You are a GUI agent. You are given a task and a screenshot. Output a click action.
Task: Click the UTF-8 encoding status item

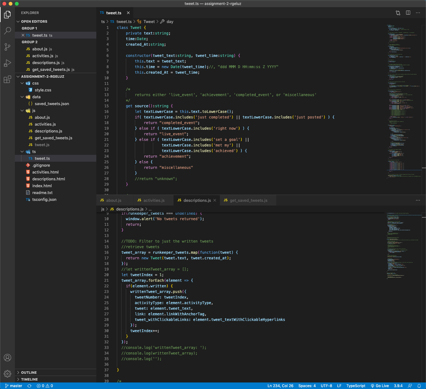point(326,386)
